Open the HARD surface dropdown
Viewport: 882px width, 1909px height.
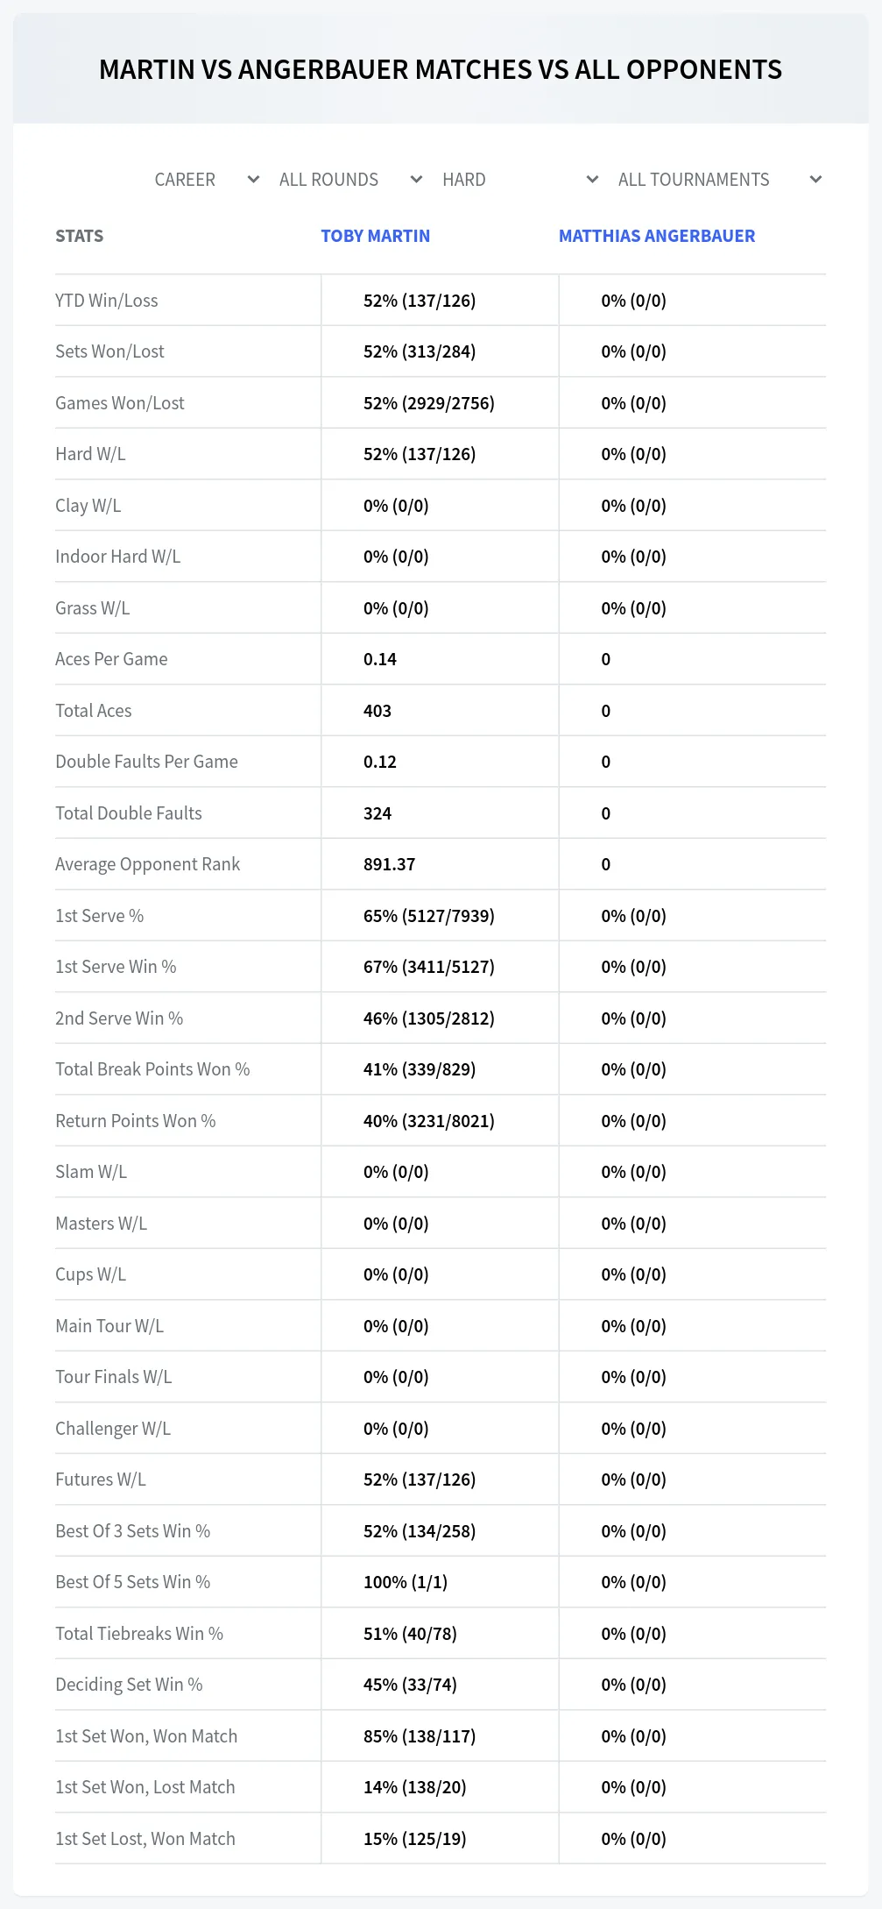point(520,180)
